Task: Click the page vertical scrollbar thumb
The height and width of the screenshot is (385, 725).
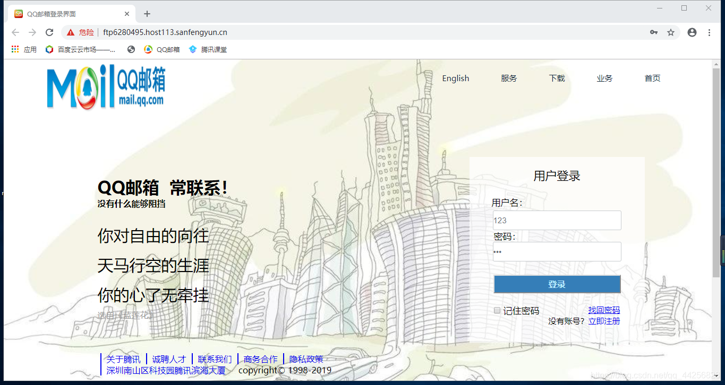Action: click(716, 172)
